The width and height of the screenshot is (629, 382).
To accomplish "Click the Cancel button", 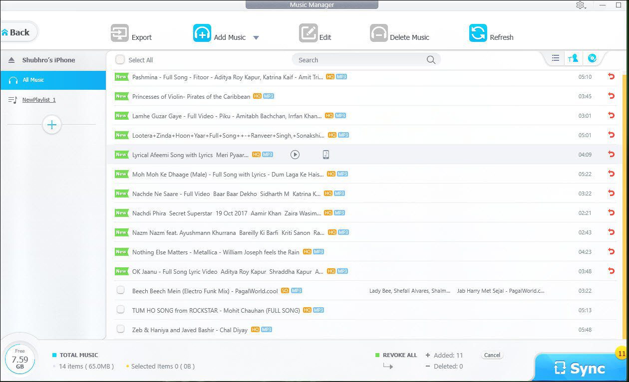I will [x=492, y=355].
